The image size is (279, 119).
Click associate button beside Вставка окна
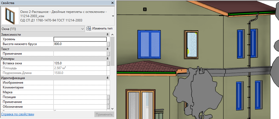[x=108, y=63]
